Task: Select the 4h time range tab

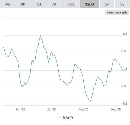Action: click(x=8, y=4)
